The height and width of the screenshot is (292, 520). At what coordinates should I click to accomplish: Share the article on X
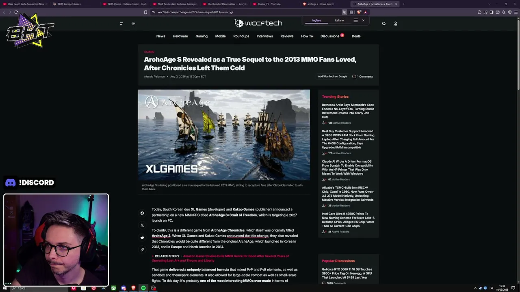pyautogui.click(x=142, y=225)
